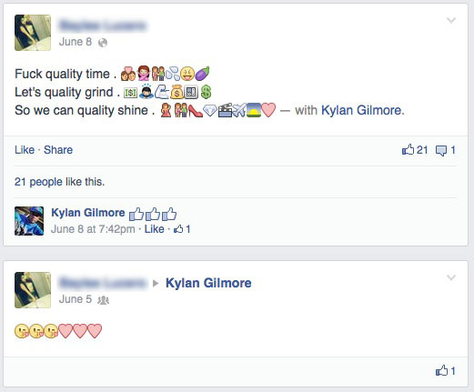The image size is (474, 392).
Task: Share the June 8 post
Action: coord(58,150)
